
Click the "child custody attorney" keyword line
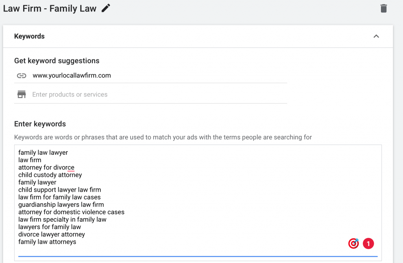tap(50, 175)
